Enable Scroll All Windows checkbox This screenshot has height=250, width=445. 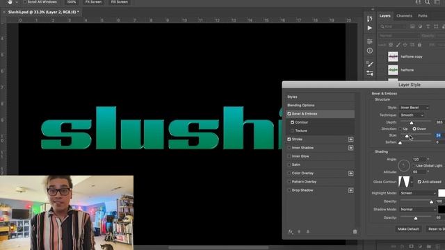[24, 1]
